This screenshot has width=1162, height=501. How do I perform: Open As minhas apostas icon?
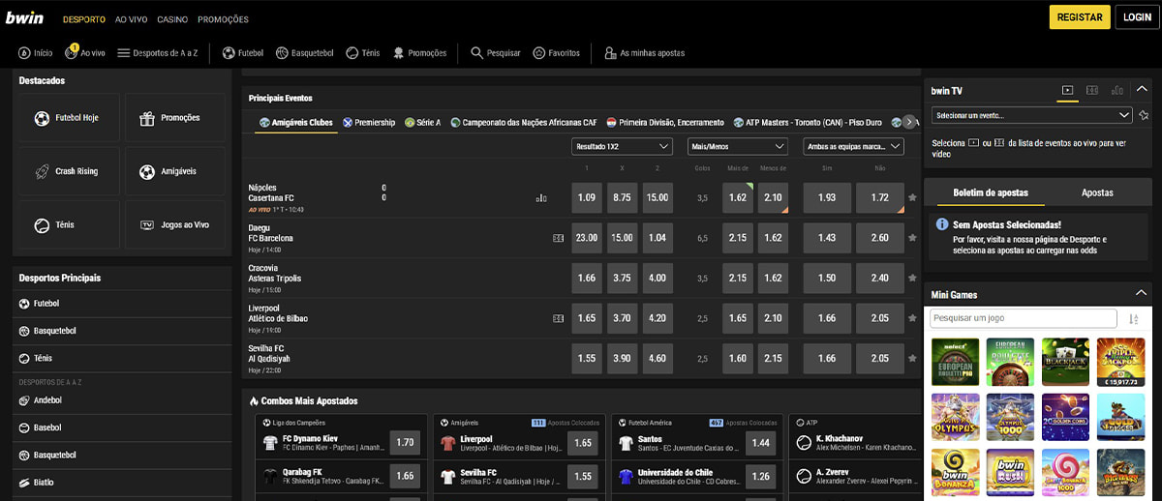pos(610,53)
